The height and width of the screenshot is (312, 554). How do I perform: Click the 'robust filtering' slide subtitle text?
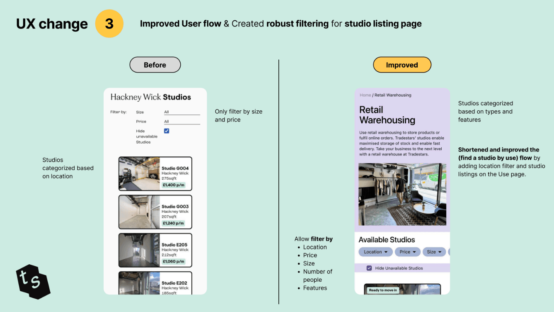coord(298,24)
